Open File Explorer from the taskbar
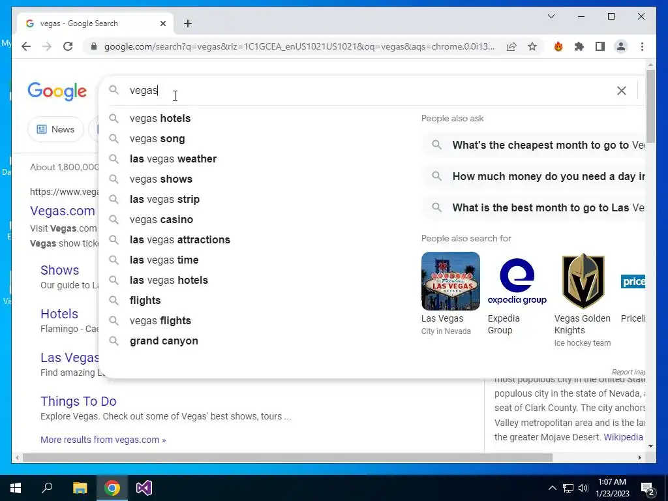 tap(80, 488)
